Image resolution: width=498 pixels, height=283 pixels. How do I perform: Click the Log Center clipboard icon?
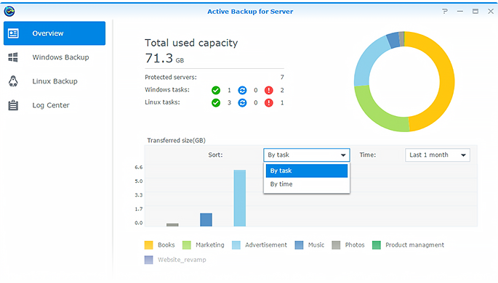[13, 105]
